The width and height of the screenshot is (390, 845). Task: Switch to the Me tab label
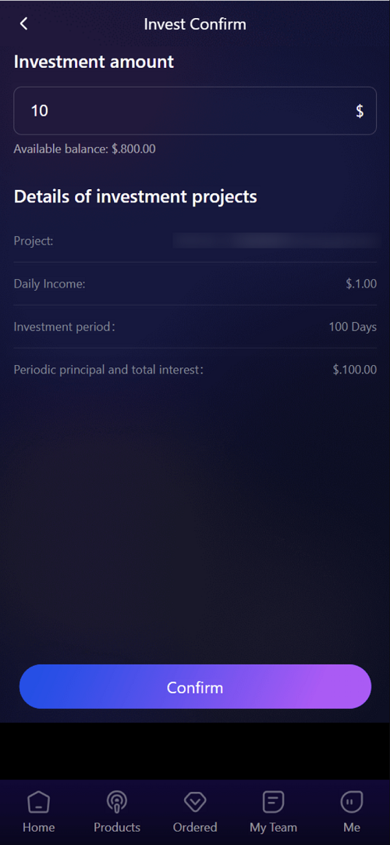coord(351,827)
